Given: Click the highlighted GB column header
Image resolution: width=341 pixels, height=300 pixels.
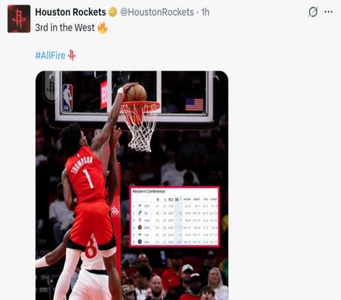Looking at the screenshot, I should click(177, 200).
